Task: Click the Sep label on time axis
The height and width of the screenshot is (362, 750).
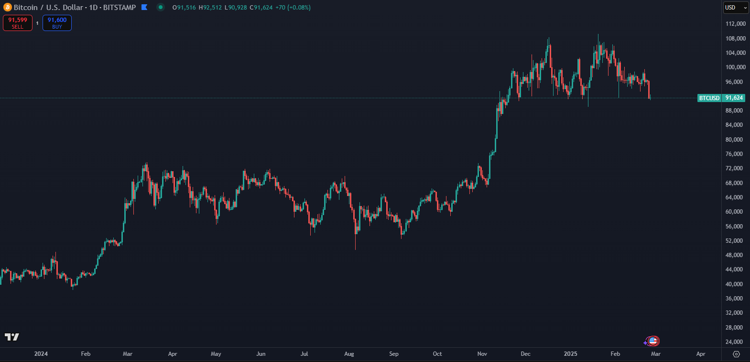Action: coord(394,354)
